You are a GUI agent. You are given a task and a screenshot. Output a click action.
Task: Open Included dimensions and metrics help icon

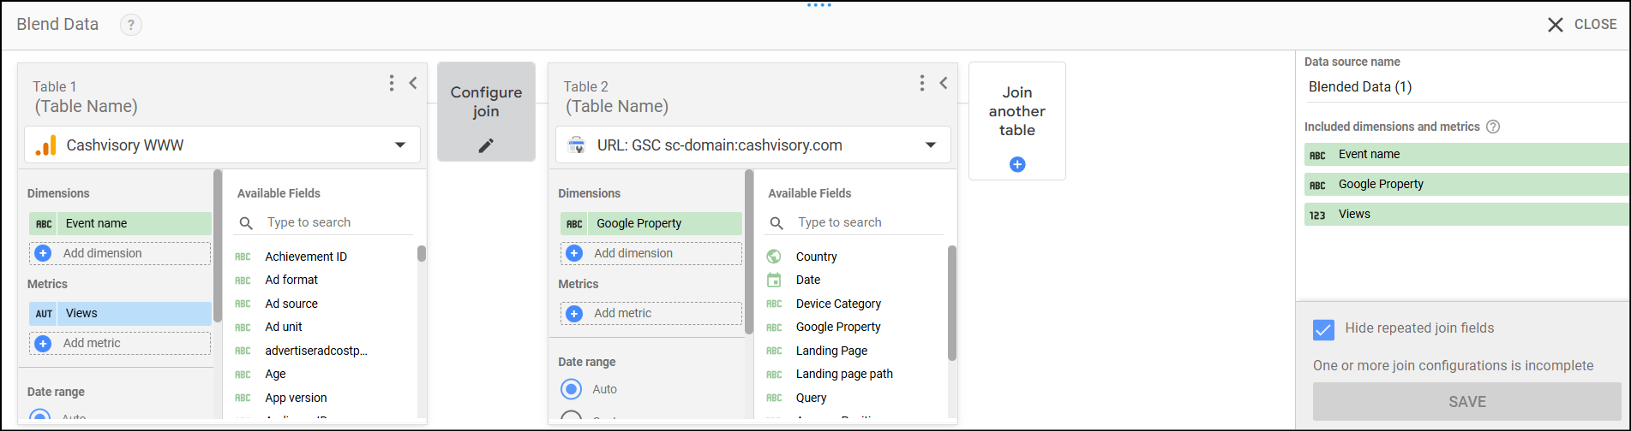1493,127
